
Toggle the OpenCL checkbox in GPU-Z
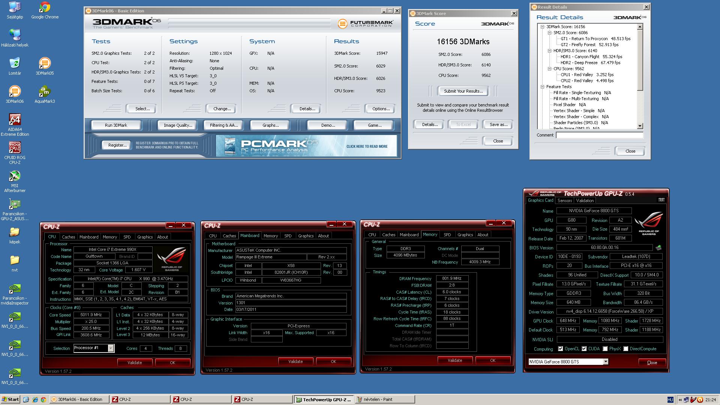[561, 349]
